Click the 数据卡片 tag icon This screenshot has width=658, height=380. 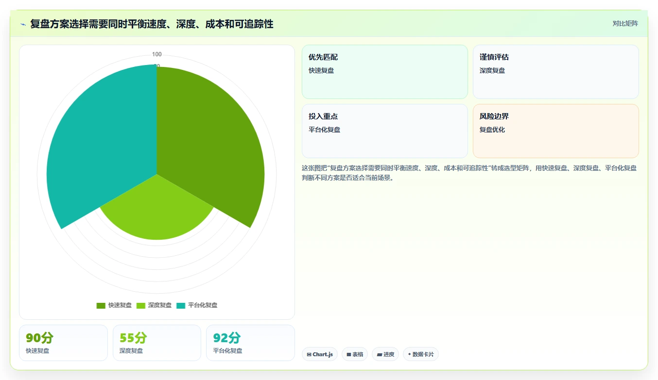[x=409, y=354]
